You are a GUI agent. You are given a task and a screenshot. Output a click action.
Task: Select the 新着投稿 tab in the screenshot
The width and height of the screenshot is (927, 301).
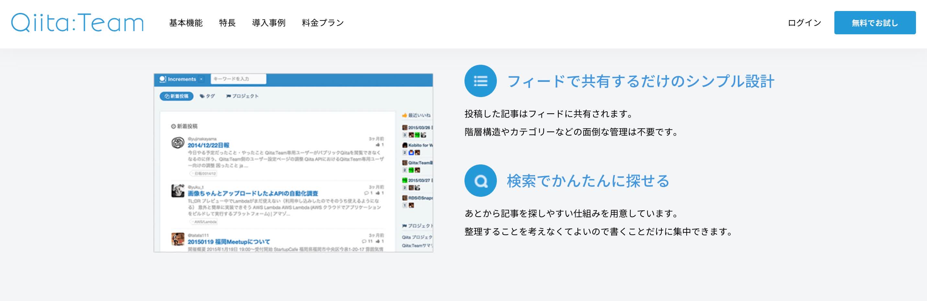pyautogui.click(x=176, y=96)
